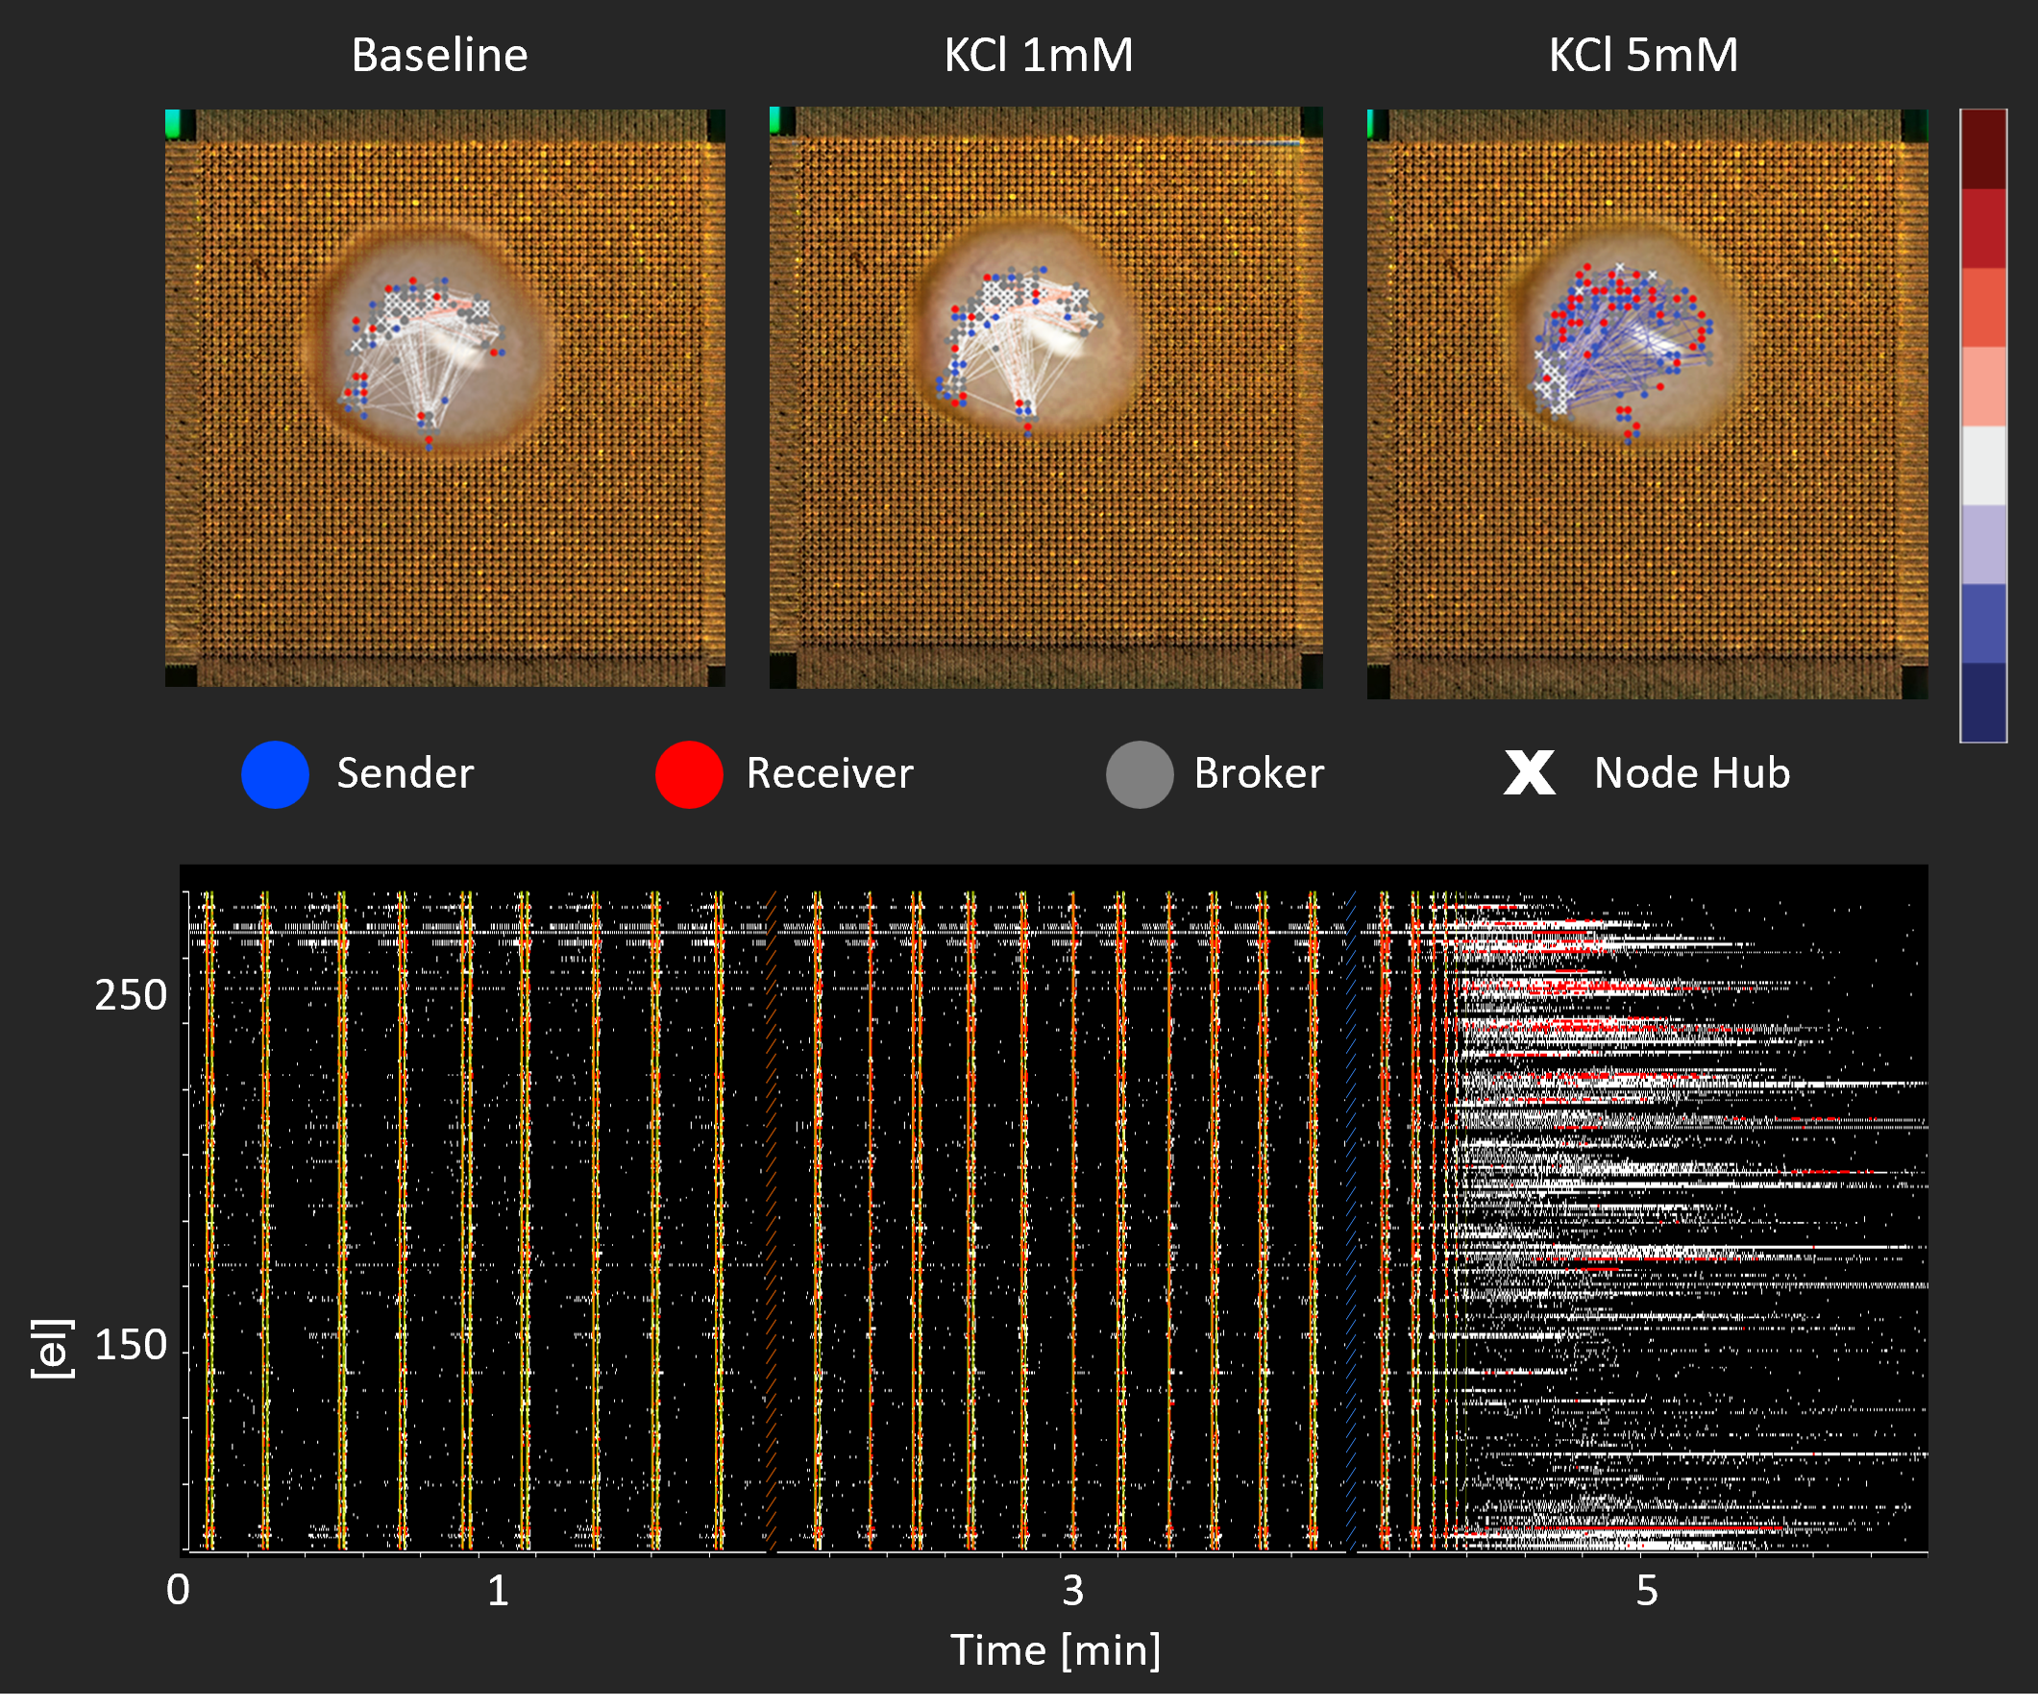Pick the light lavender colorbar segment
Image resolution: width=2038 pixels, height=1708 pixels.
pos(1983,546)
